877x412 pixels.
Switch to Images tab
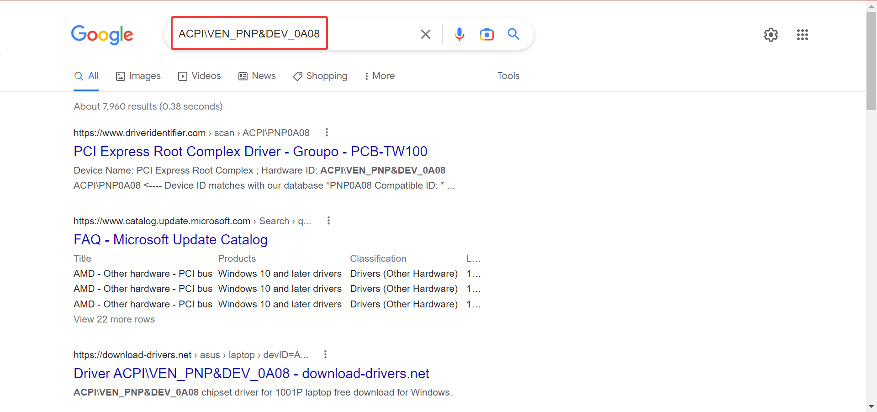[x=138, y=76]
